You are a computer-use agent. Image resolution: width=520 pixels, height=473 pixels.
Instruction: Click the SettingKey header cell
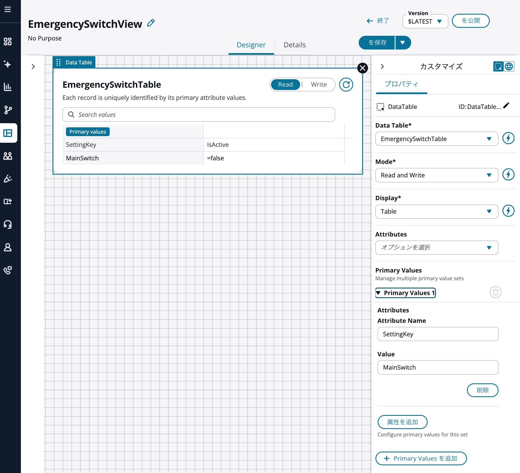coord(133,145)
